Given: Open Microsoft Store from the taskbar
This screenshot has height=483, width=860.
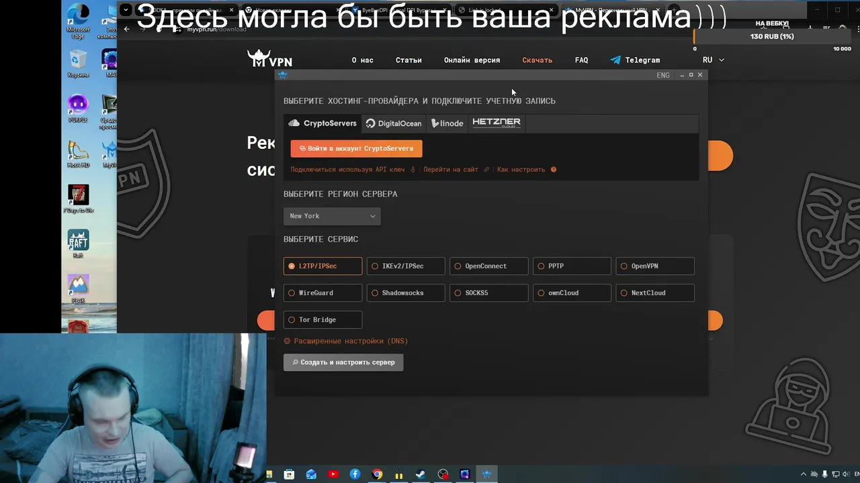Looking at the screenshot, I should tap(289, 474).
